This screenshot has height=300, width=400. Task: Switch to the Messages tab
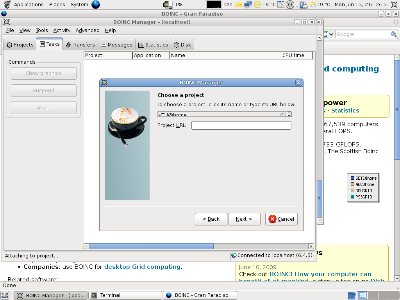click(116, 45)
